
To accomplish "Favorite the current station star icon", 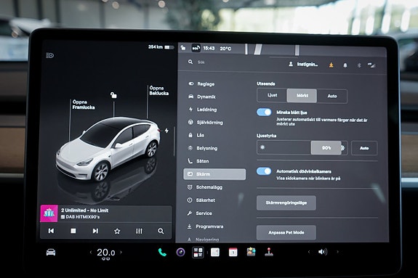I will pyautogui.click(x=117, y=231).
